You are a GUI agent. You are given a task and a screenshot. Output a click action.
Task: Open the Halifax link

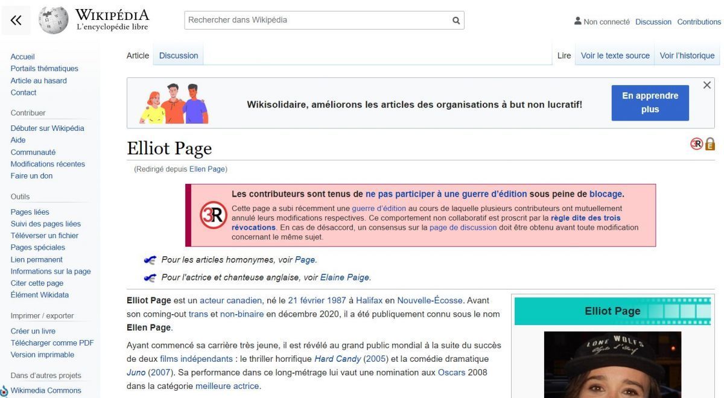click(370, 300)
